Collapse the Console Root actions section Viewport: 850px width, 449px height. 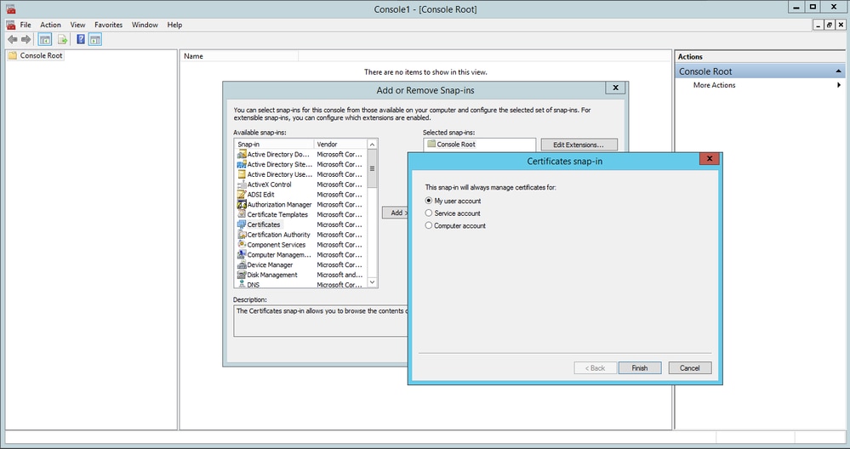839,71
